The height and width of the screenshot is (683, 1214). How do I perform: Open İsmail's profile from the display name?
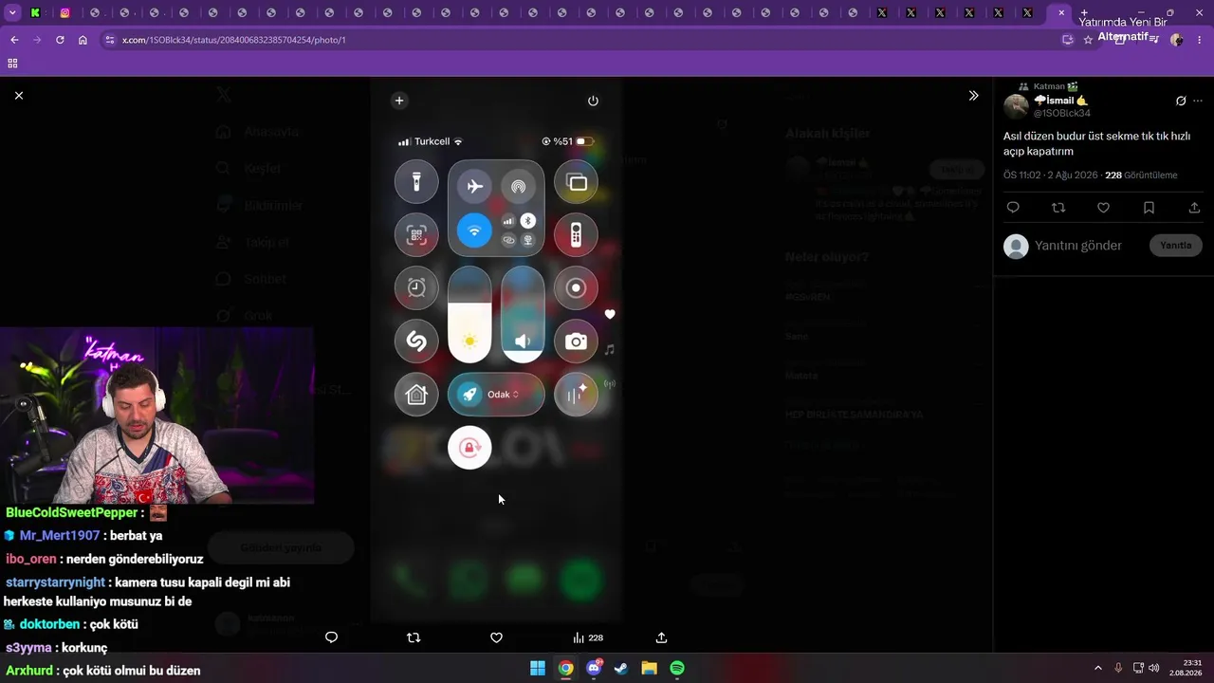[1060, 101]
